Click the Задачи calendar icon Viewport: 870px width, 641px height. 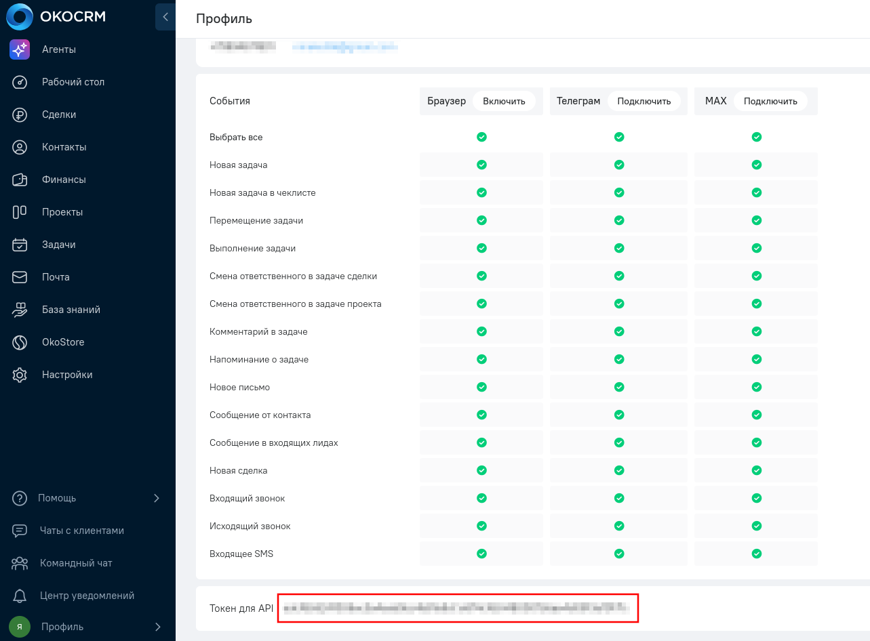tap(20, 245)
